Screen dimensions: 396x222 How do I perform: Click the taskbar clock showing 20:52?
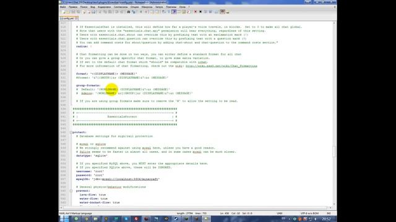click(326, 219)
